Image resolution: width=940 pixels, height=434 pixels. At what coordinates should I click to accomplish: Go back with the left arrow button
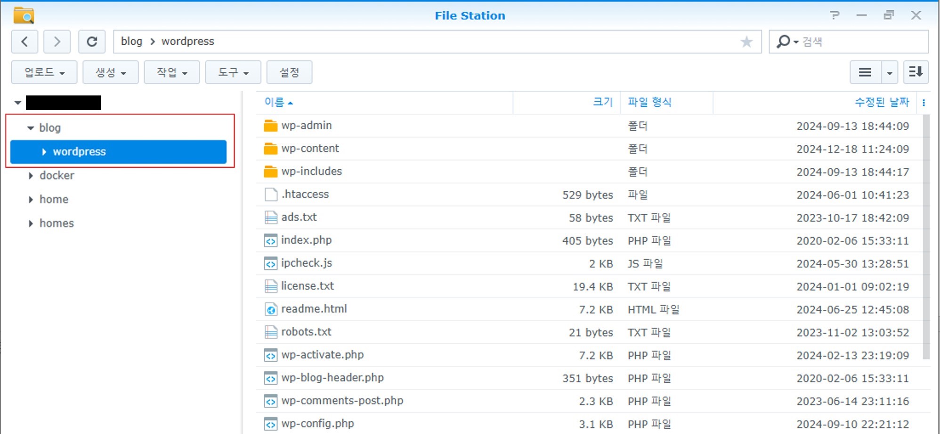[x=24, y=42]
